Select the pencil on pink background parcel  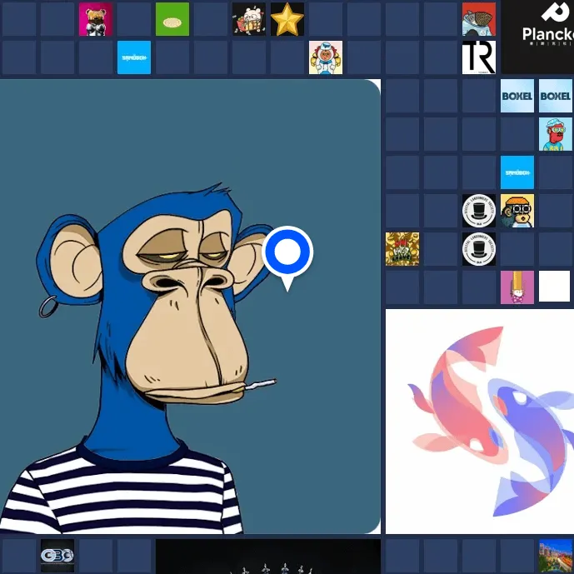pos(517,287)
